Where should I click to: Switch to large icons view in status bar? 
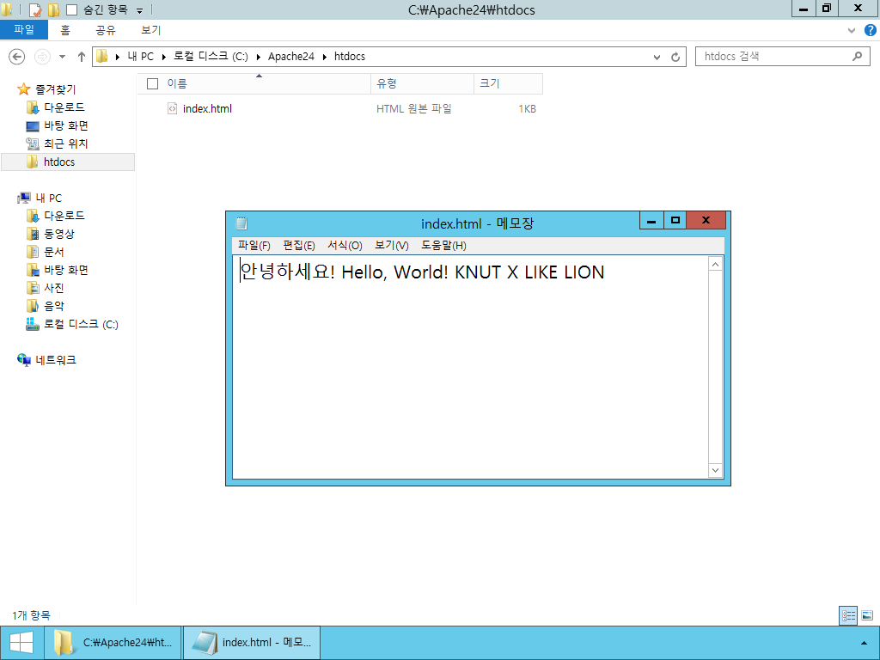866,615
